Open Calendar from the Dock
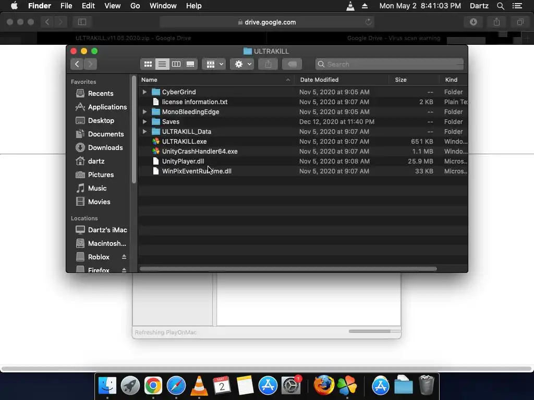The image size is (534, 400). pyautogui.click(x=222, y=385)
